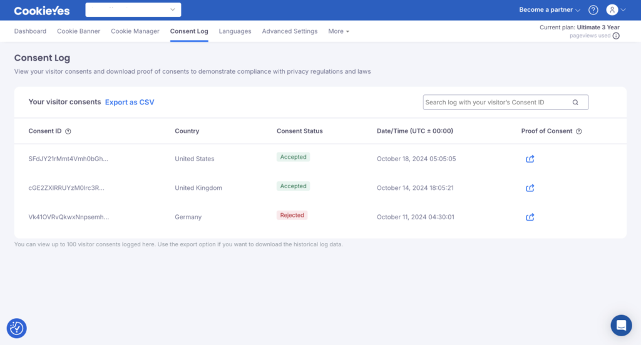Expand the Become a partner menu
The height and width of the screenshot is (345, 641).
550,10
